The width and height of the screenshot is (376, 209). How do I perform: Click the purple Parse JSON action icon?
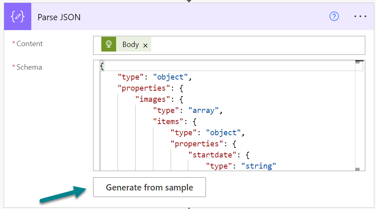coord(18,17)
